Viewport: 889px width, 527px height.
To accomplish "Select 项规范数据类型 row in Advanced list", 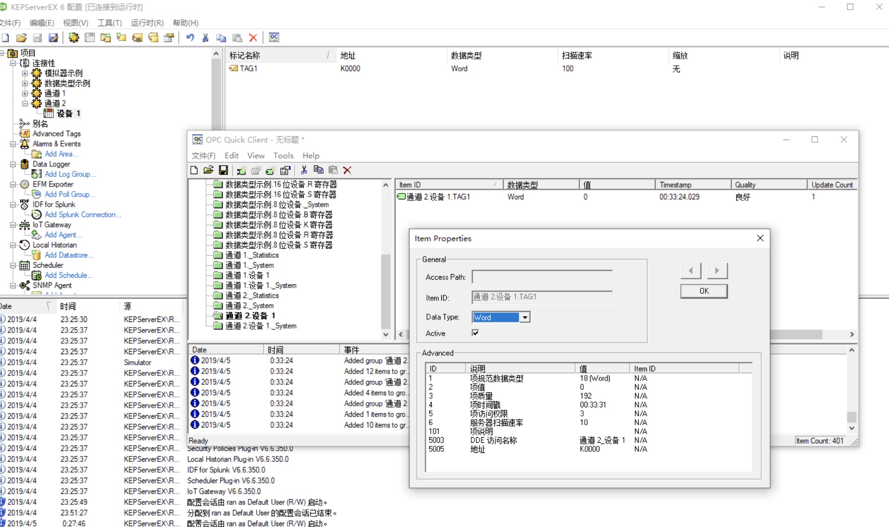I will point(588,378).
